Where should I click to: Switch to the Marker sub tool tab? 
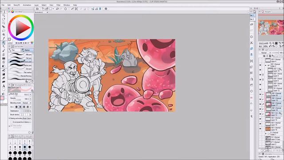[x=27, y=50]
